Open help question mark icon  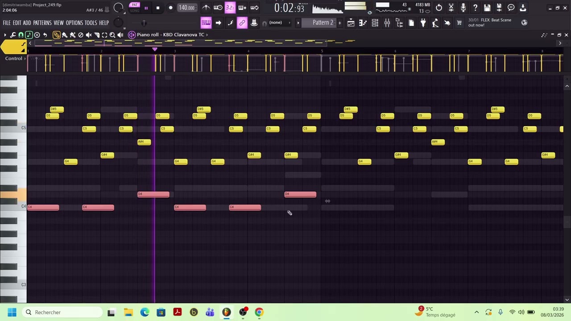pos(475,8)
